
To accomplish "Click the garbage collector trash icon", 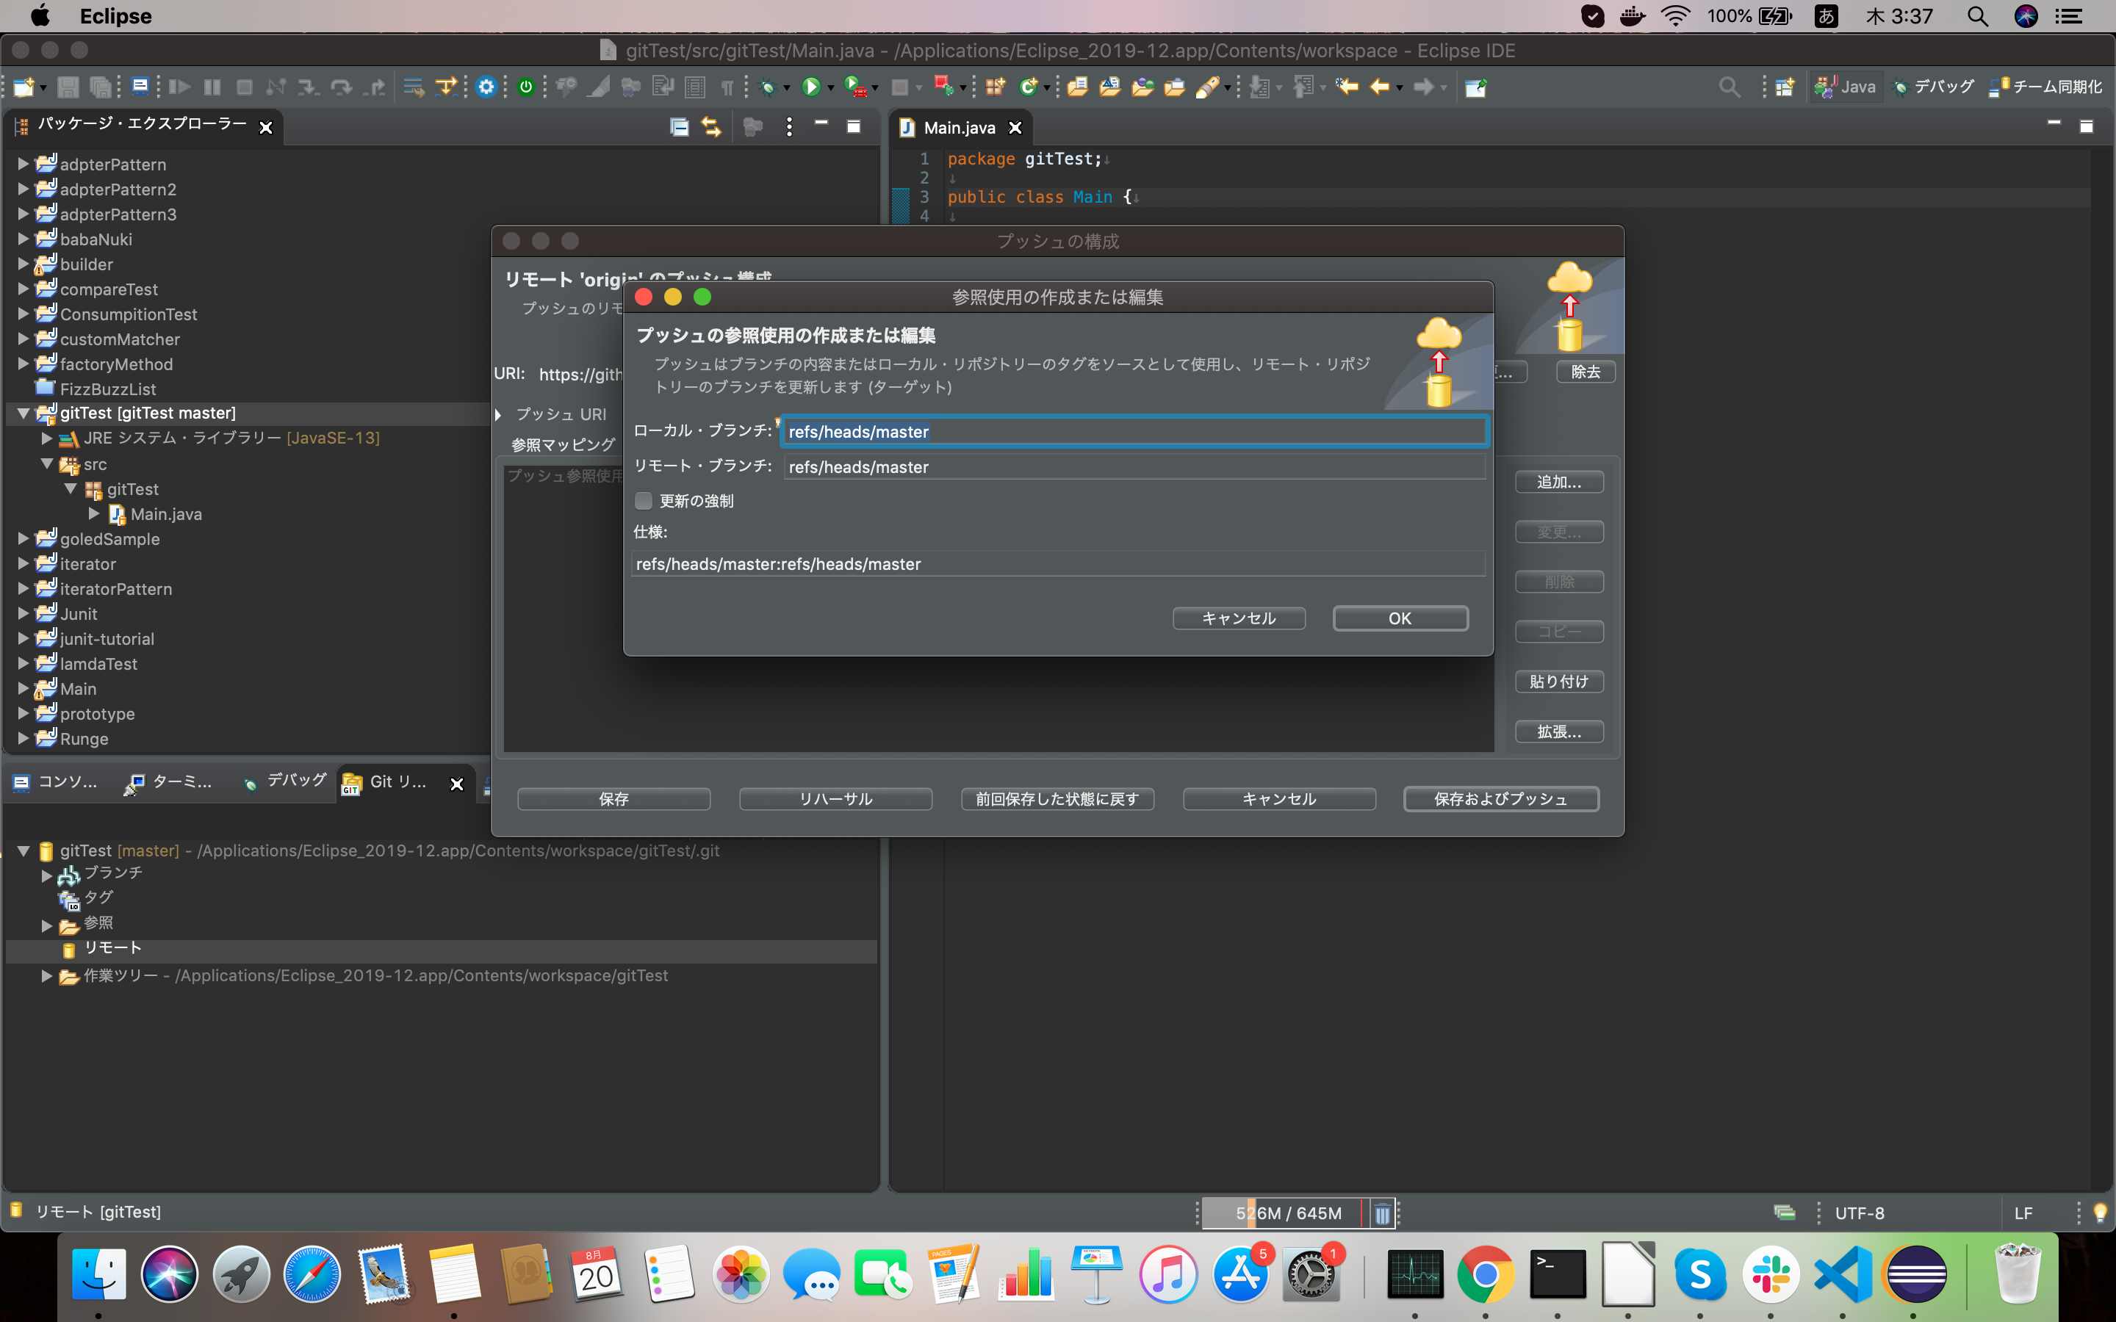I will (x=1381, y=1213).
